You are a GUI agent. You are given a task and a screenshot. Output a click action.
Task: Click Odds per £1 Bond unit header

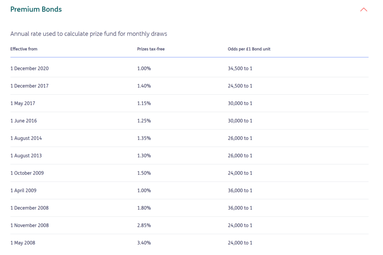[x=249, y=49]
